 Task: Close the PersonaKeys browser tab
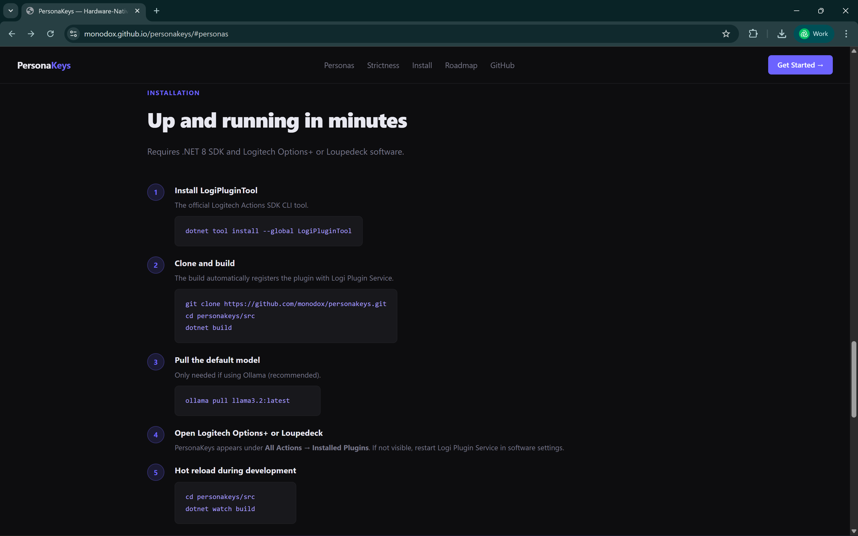point(137,11)
